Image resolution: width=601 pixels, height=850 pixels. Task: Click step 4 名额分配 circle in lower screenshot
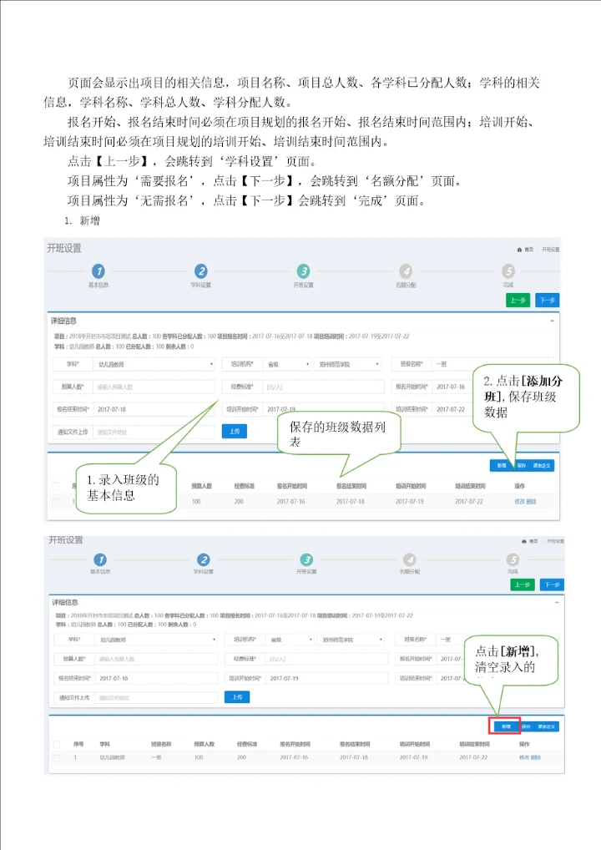[x=409, y=559]
